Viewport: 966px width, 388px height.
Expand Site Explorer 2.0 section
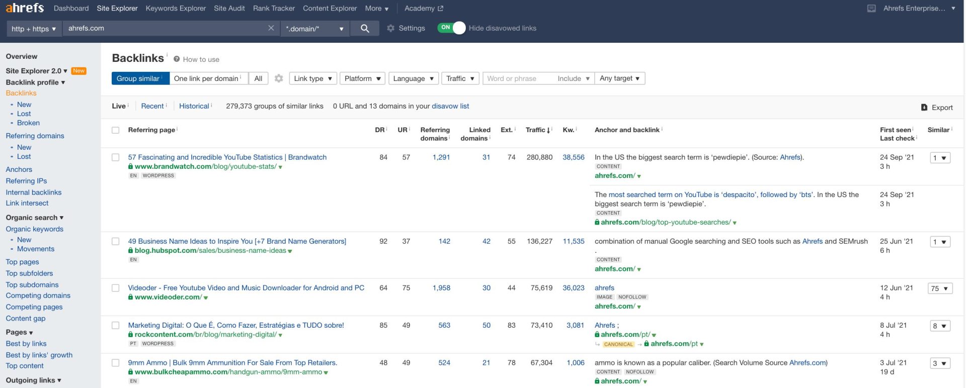pos(36,71)
